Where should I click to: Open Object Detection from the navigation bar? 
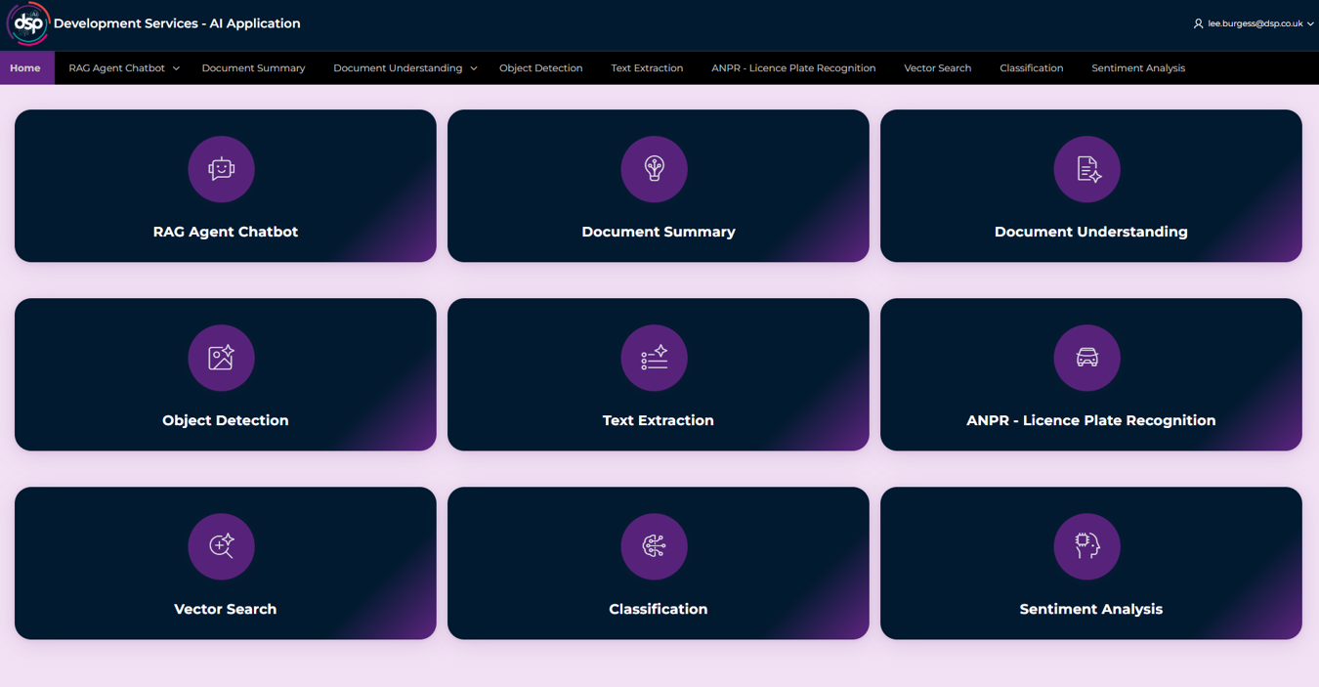point(540,68)
